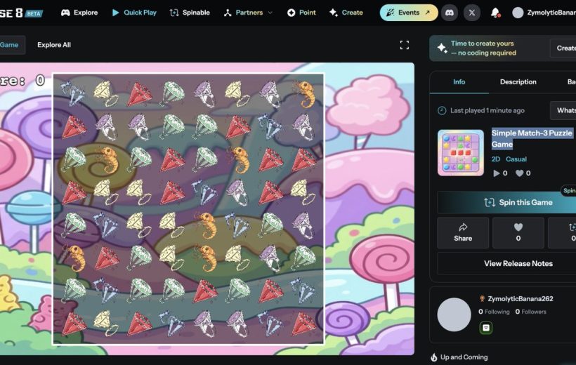Click the creator's gray avatar circle

454,314
